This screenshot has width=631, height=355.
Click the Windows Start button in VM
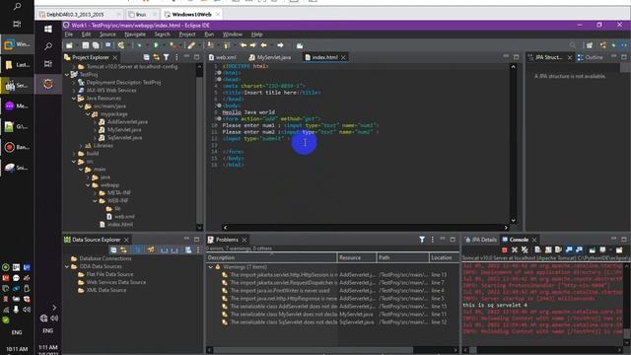pos(48,29)
